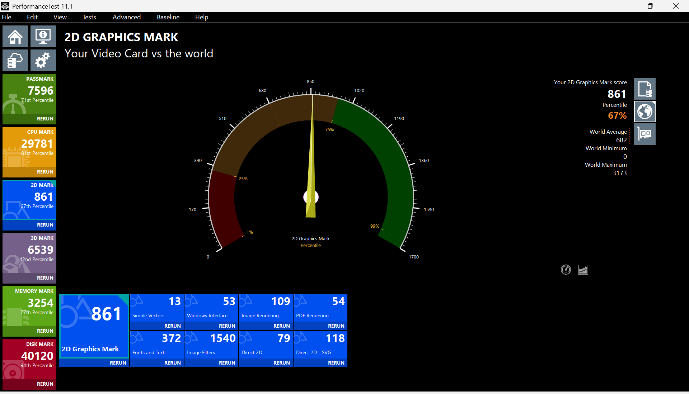689x394 pixels.
Task: Open the 2D Mark 861 sidebar tile
Action: [x=29, y=200]
